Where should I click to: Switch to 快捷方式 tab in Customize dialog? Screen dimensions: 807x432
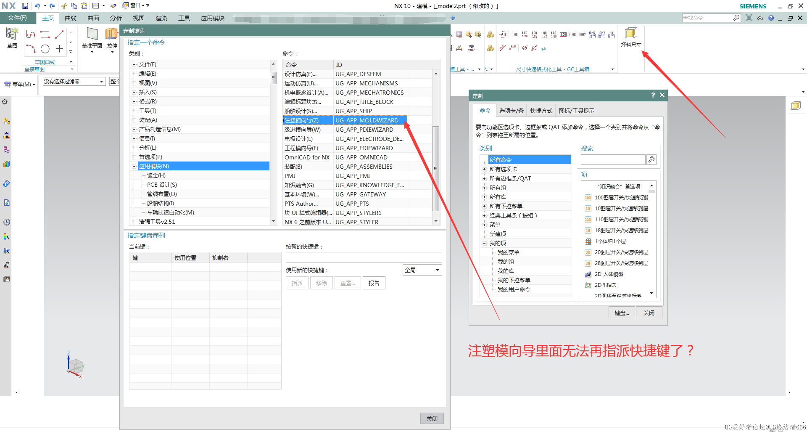(541, 111)
